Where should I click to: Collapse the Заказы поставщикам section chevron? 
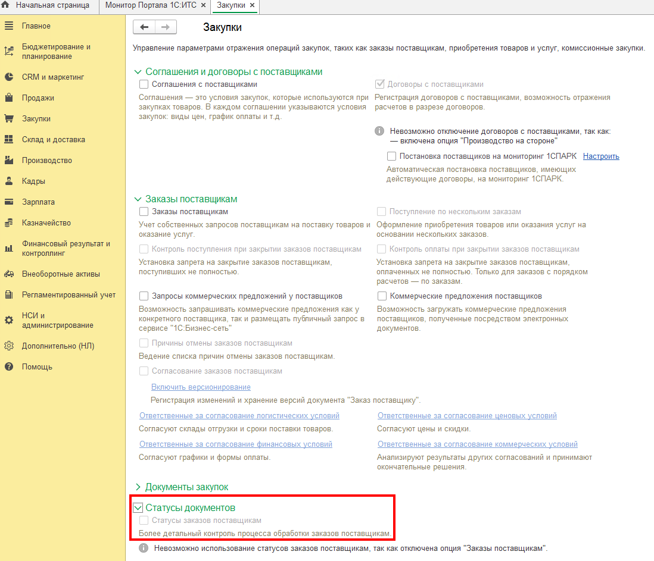138,199
